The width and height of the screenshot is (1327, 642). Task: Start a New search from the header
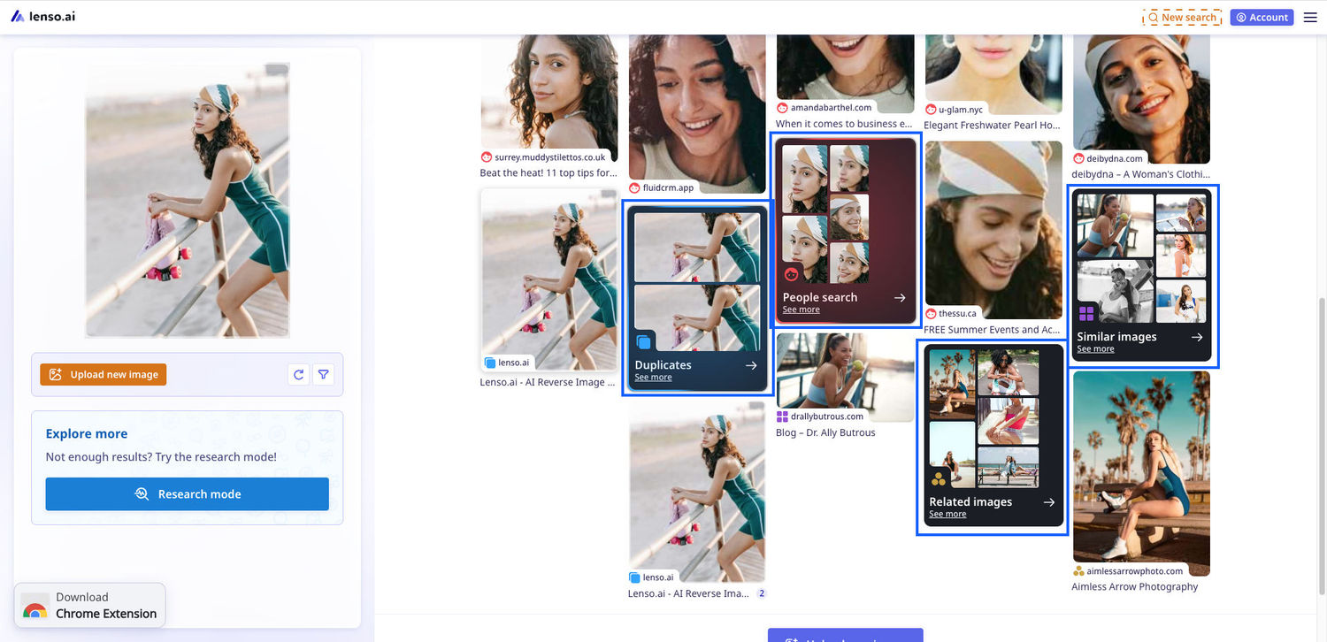pyautogui.click(x=1182, y=17)
